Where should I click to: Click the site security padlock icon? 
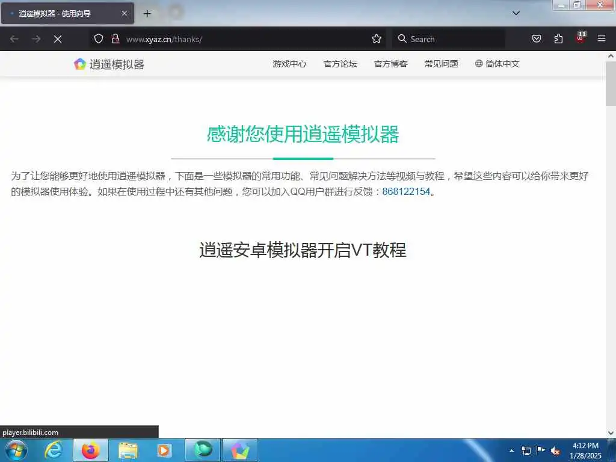point(115,38)
